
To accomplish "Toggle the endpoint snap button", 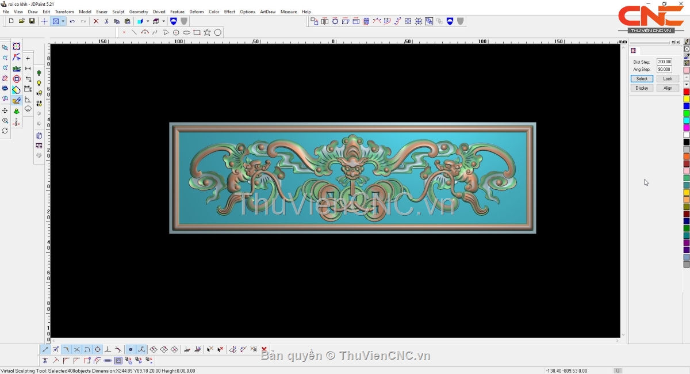I will [45, 349].
